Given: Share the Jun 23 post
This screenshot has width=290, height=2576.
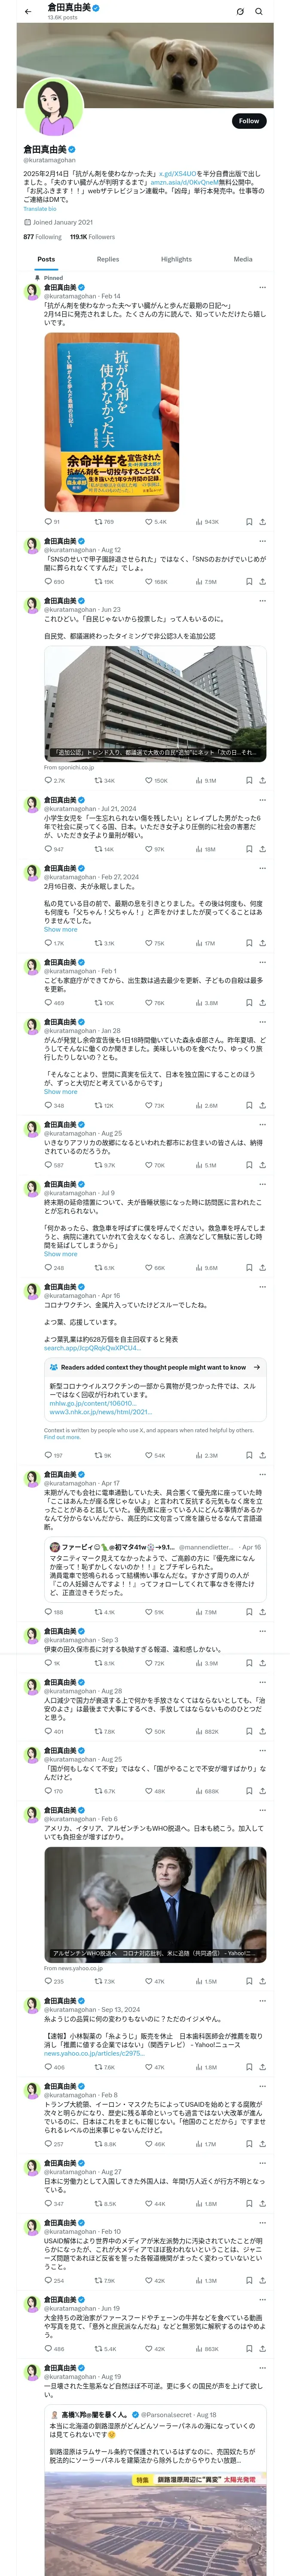Looking at the screenshot, I should tap(263, 780).
